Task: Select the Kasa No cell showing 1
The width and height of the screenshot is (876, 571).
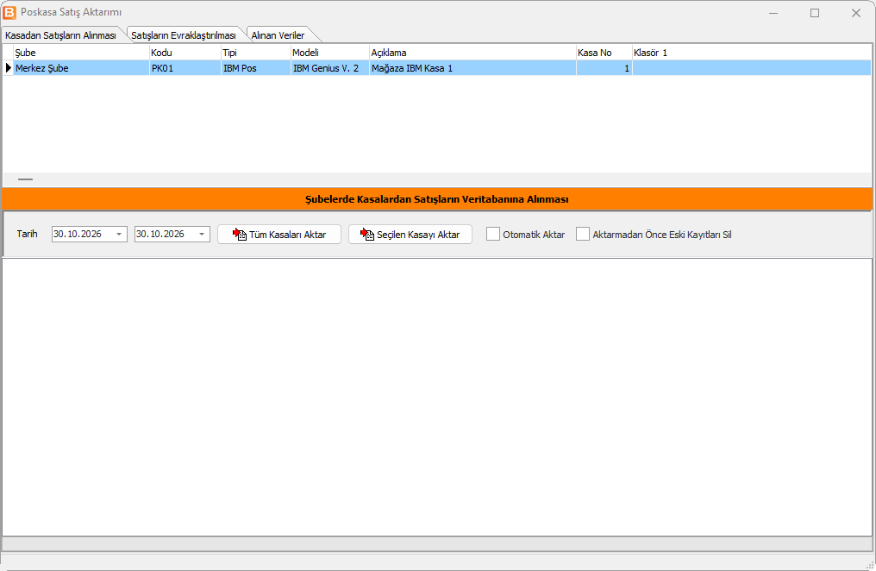Action: coord(604,68)
